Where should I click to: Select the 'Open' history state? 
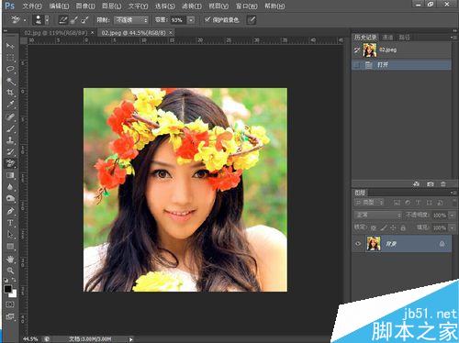tap(401, 65)
